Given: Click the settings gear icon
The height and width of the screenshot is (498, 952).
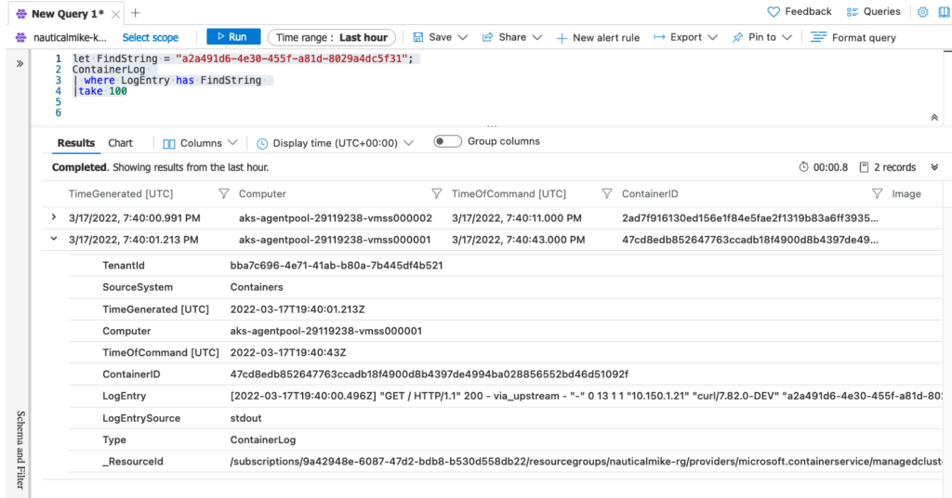Looking at the screenshot, I should coord(923,12).
